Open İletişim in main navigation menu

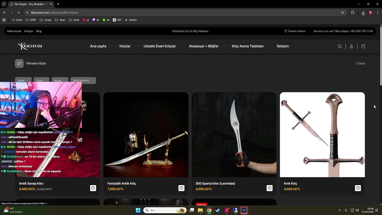[x=283, y=46]
